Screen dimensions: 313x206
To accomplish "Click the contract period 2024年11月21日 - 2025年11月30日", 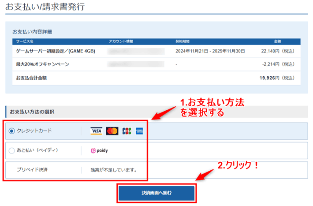I will (210, 51).
